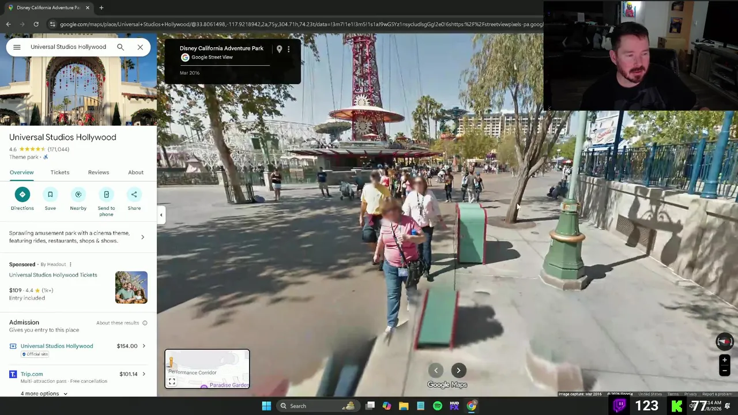Click the Performance Corridor minimap
The image size is (738, 415).
(x=207, y=369)
